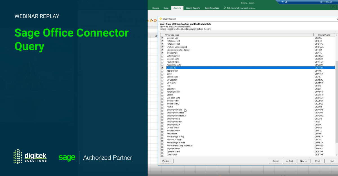Image resolution: width=338 pixels, height=176 pixels.
Task: Select the DP Location row
Action: (x=248, y=80)
